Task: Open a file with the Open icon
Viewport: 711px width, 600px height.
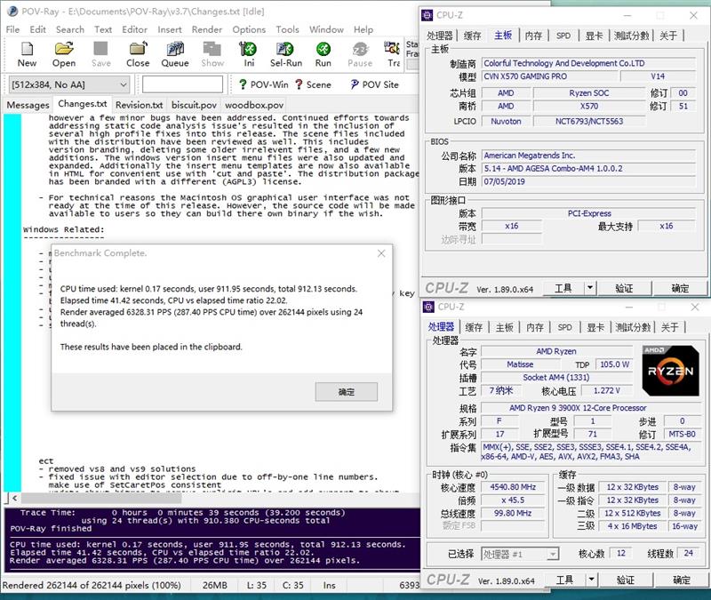Action: [x=64, y=53]
